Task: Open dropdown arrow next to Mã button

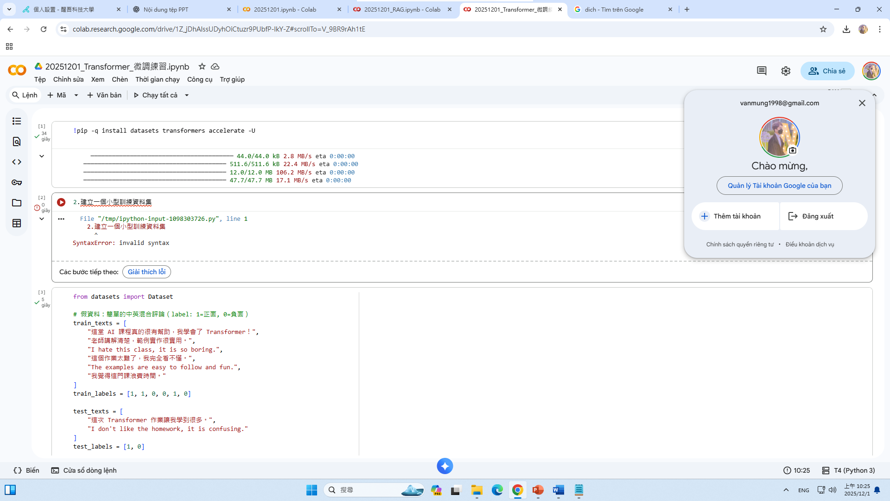Action: pos(76,95)
